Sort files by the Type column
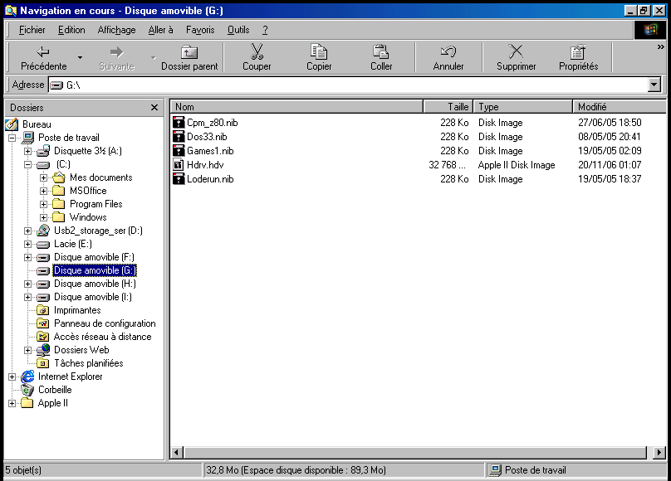Viewport: 671px width, 481px height. (x=523, y=107)
